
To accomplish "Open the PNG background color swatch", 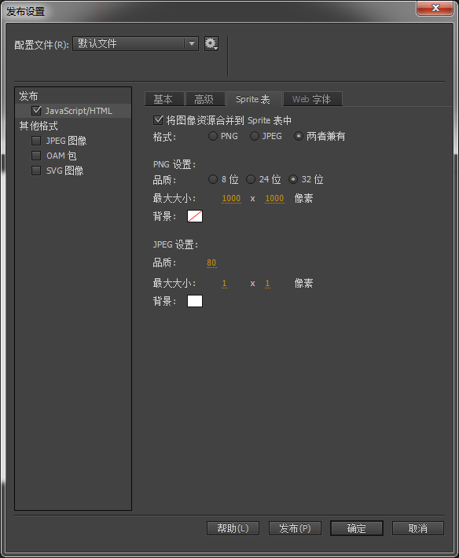I will click(x=195, y=216).
